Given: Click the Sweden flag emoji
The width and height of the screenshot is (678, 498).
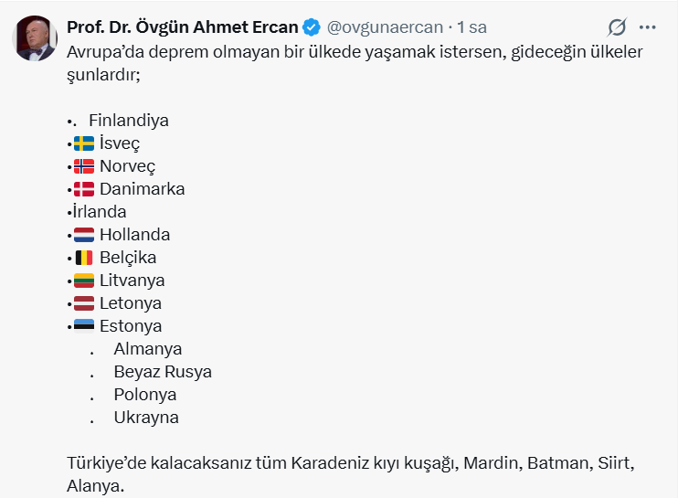Looking at the screenshot, I should pos(84,143).
